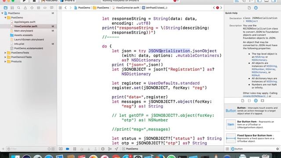Hide the debug area toggle
The width and height of the screenshot is (281, 158).
click(x=61, y=149)
